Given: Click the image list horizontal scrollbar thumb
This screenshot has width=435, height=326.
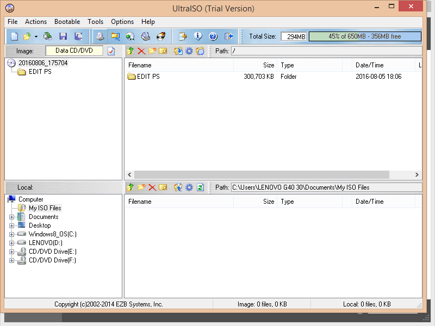Looking at the screenshot, I should (262, 174).
